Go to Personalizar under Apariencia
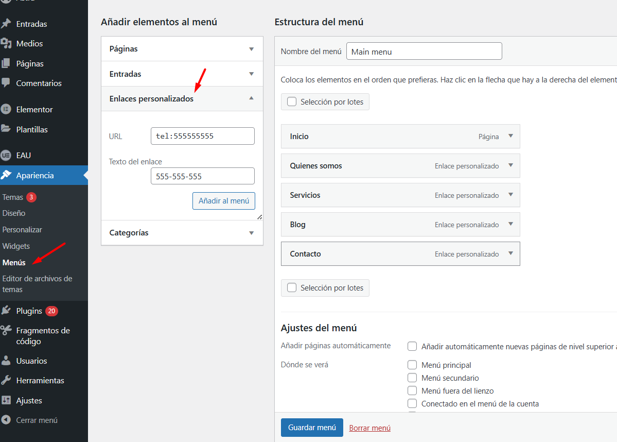Image resolution: width=617 pixels, height=442 pixels. 22,229
